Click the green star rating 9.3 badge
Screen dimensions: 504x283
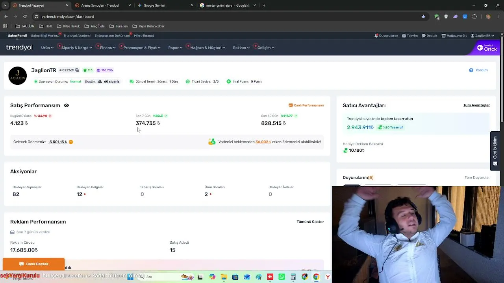pos(88,70)
